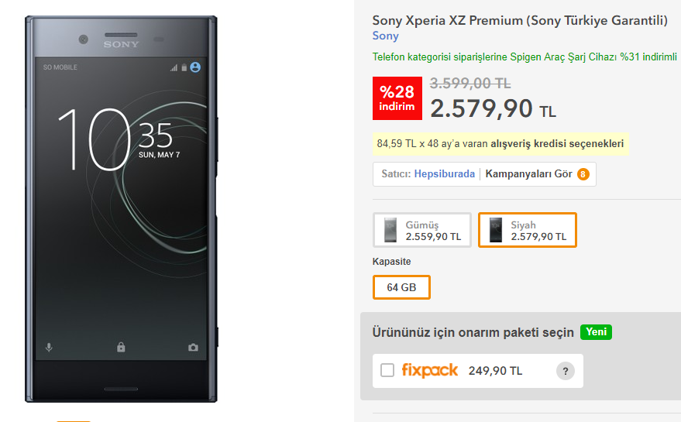Enable the fixpack repair package checkbox
This screenshot has width=681, height=422.
click(x=387, y=371)
